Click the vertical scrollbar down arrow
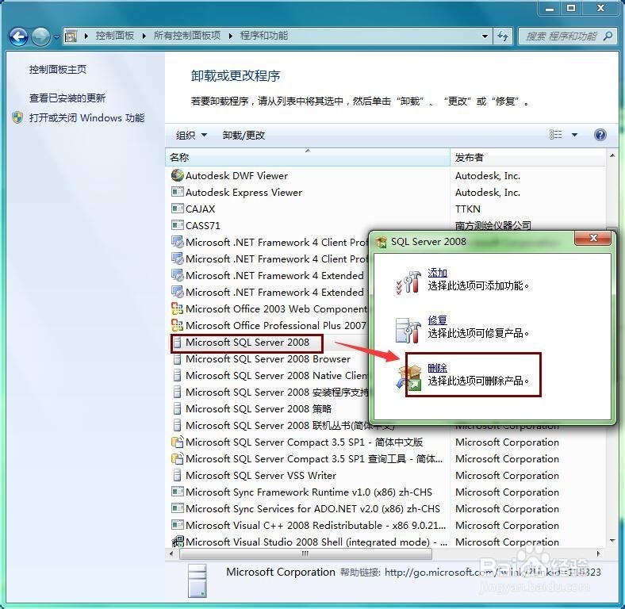The height and width of the screenshot is (609, 625). tap(612, 541)
